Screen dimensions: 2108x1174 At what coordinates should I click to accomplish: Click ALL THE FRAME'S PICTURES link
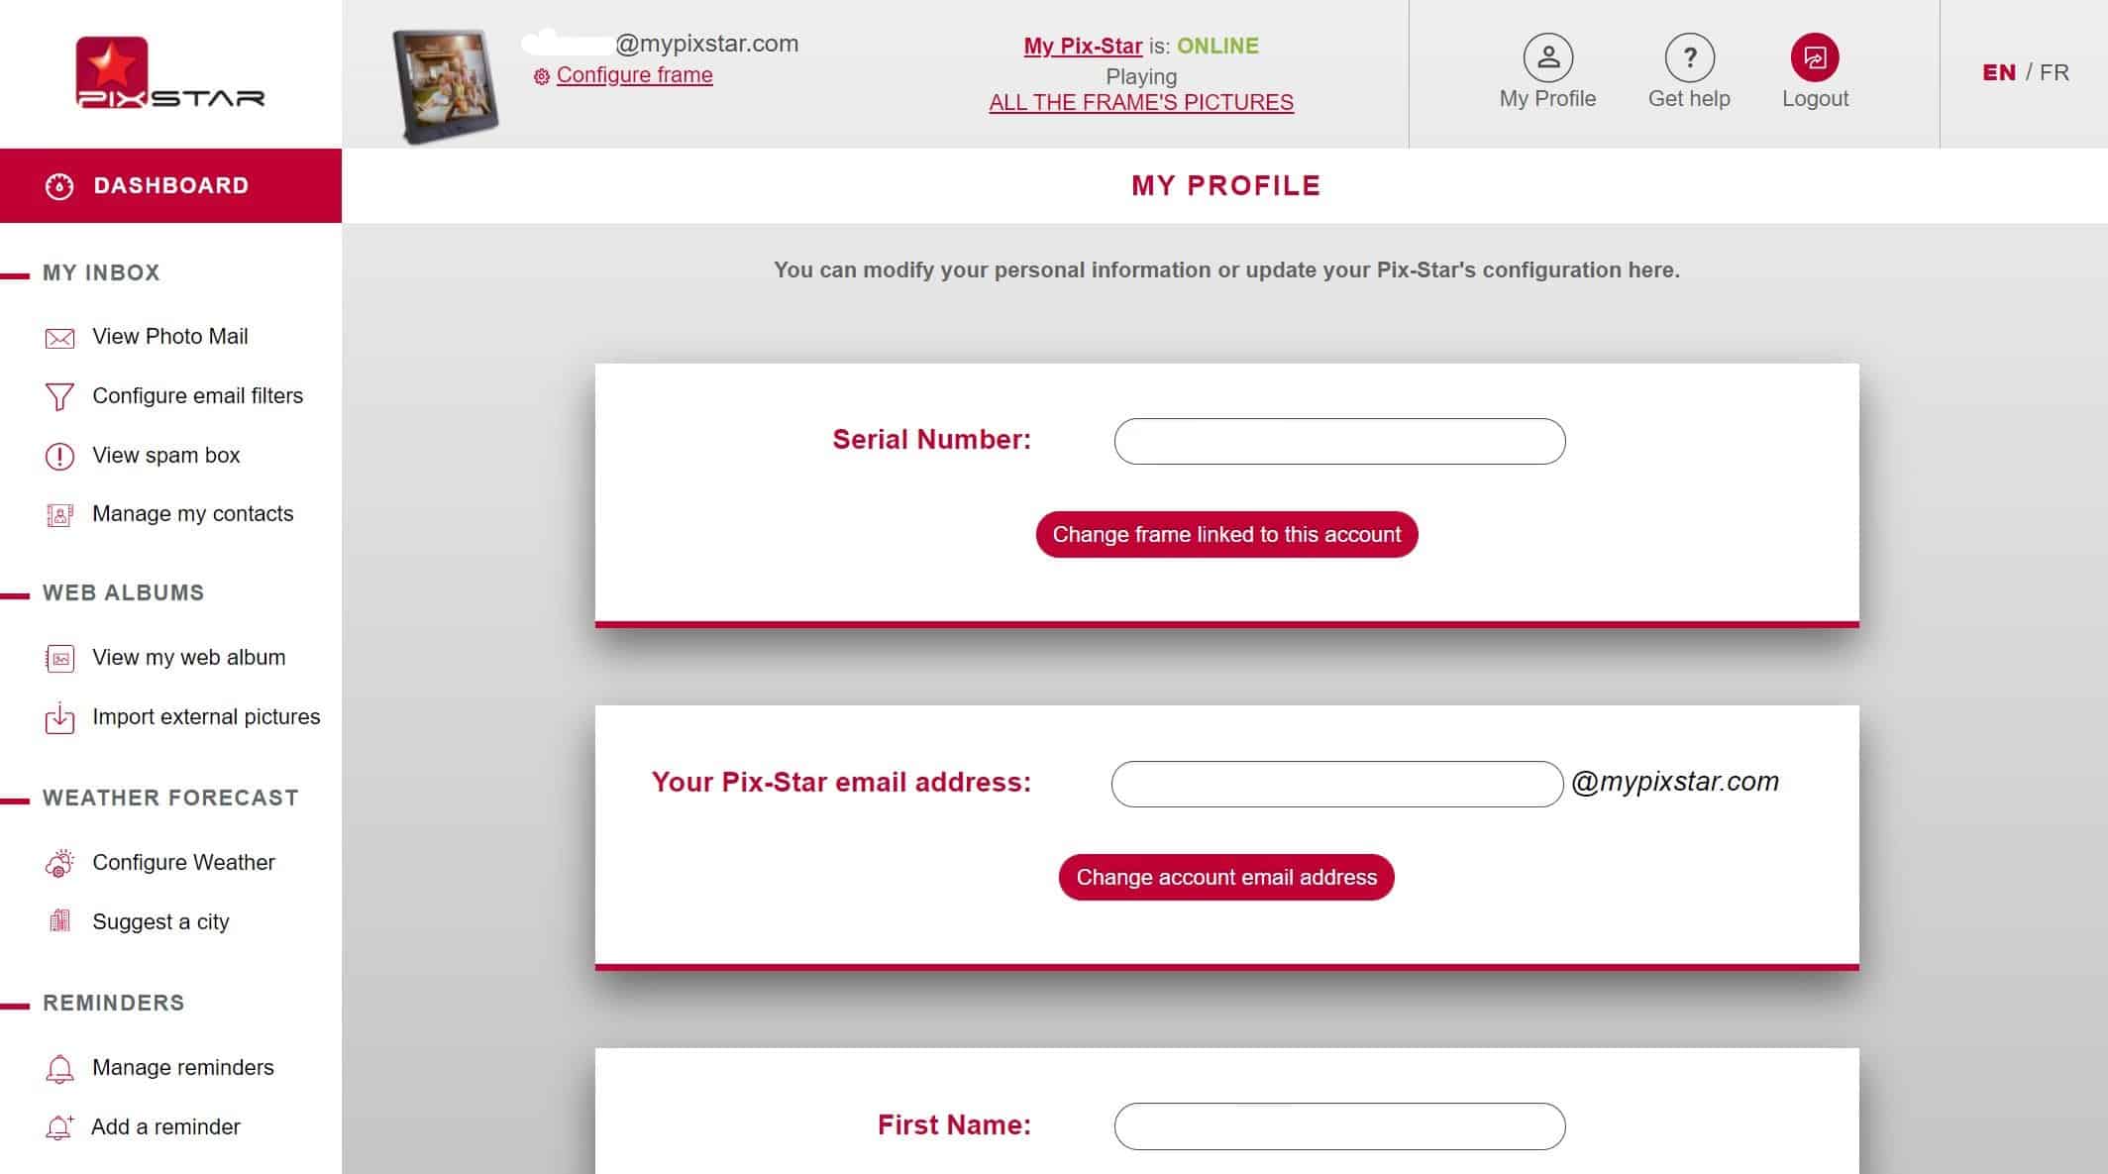[x=1140, y=101]
